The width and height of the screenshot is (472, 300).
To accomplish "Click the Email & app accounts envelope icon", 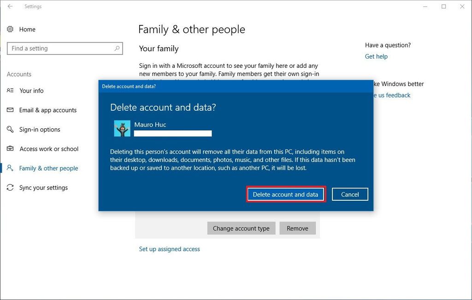I will tap(10, 110).
